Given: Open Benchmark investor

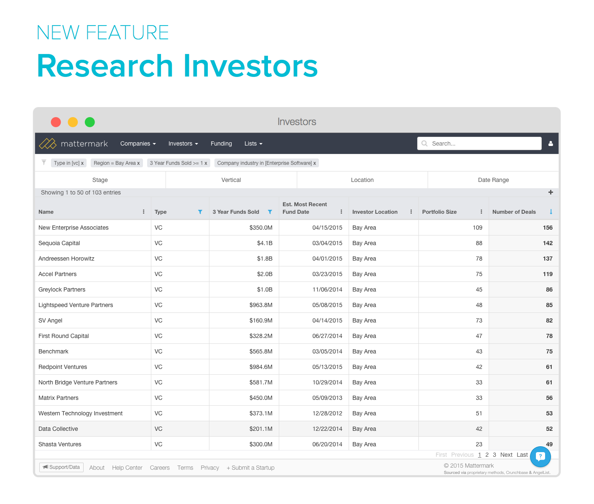Looking at the screenshot, I should click(x=54, y=351).
